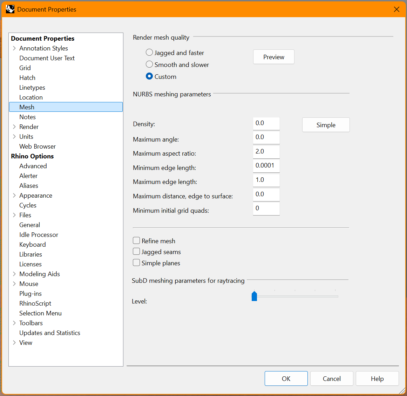The width and height of the screenshot is (407, 396).
Task: Expand the Annotation Styles tree node
Action: click(x=14, y=48)
